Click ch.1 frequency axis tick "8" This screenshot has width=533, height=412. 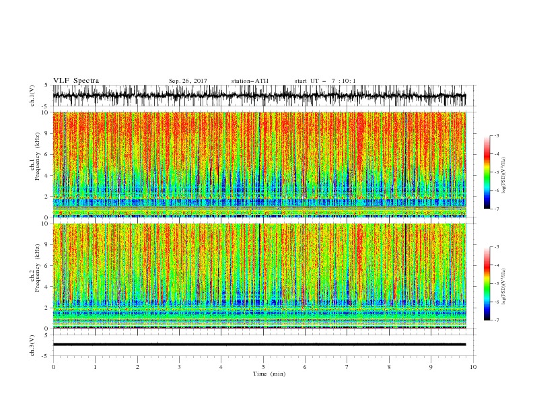(x=46, y=133)
